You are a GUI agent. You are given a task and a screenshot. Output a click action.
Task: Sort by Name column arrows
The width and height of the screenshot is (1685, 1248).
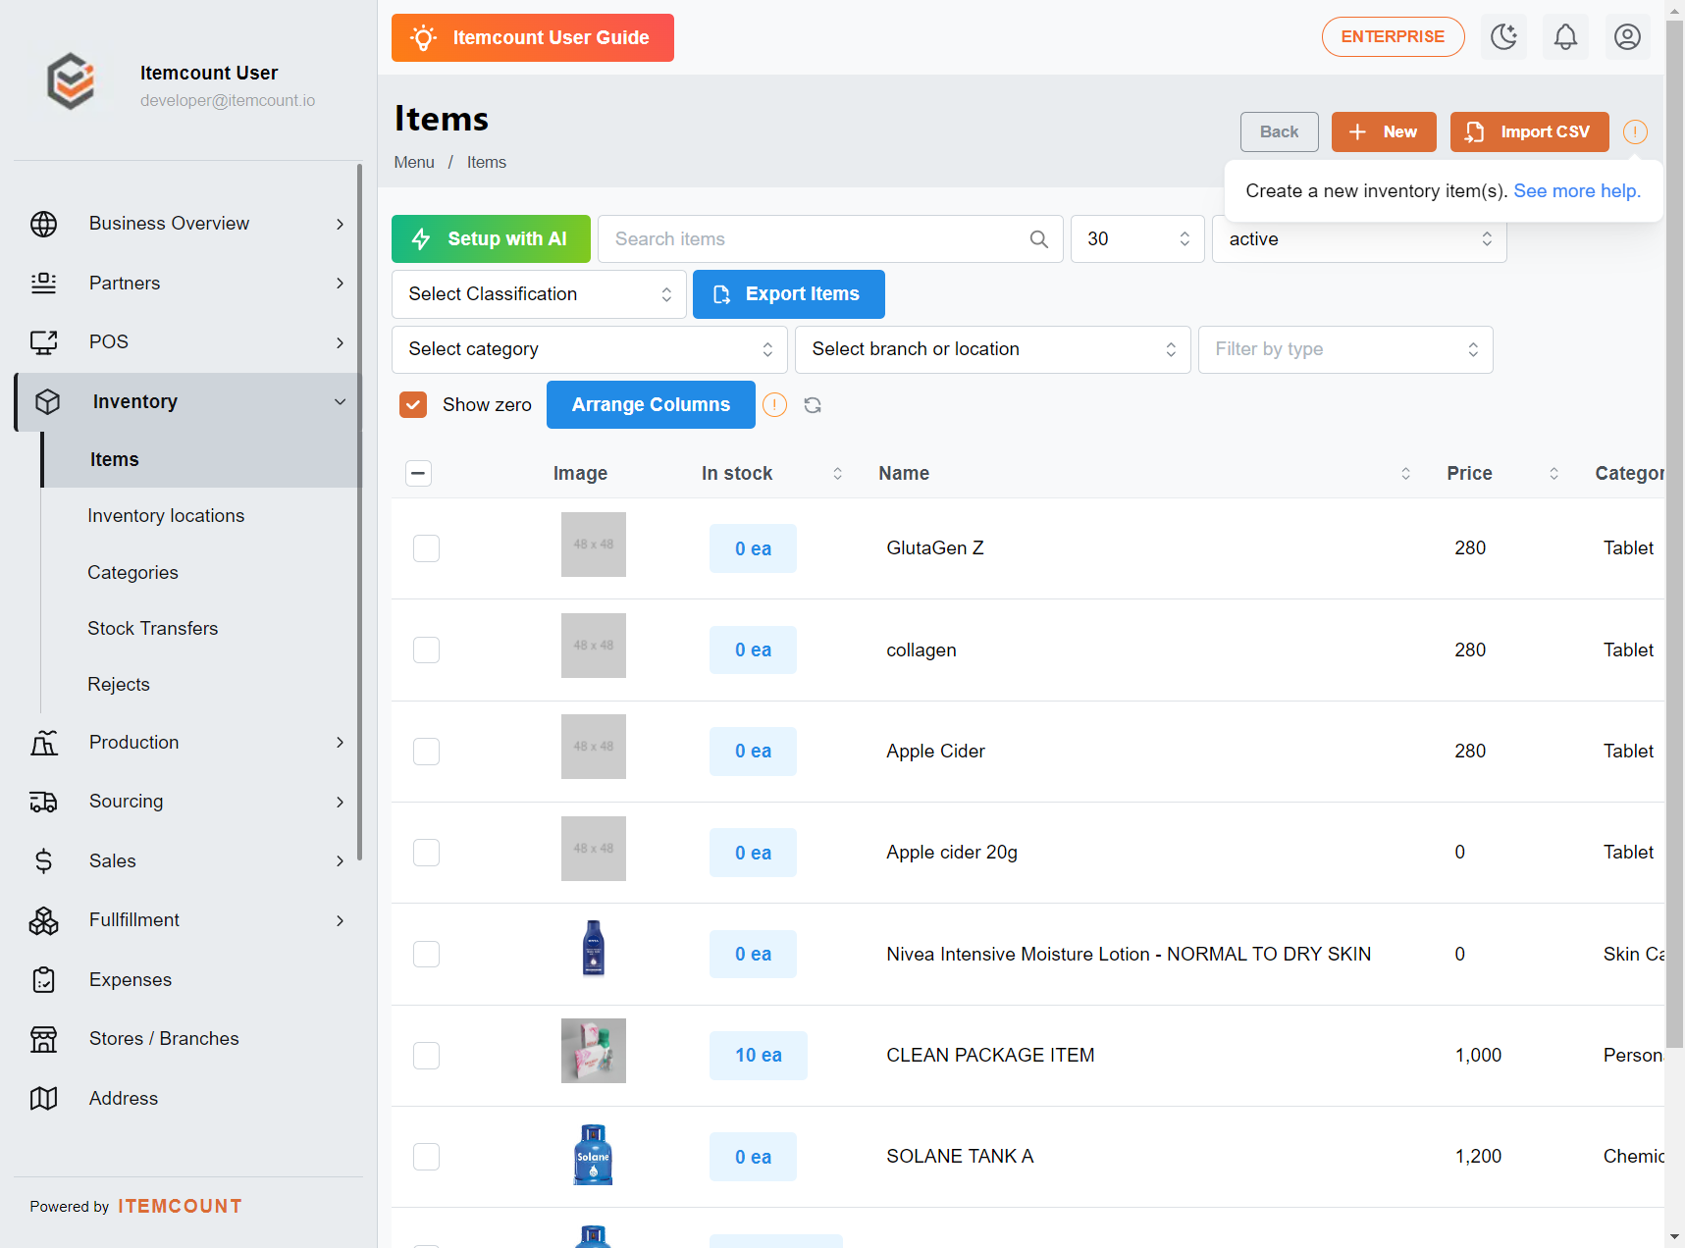coord(1405,474)
